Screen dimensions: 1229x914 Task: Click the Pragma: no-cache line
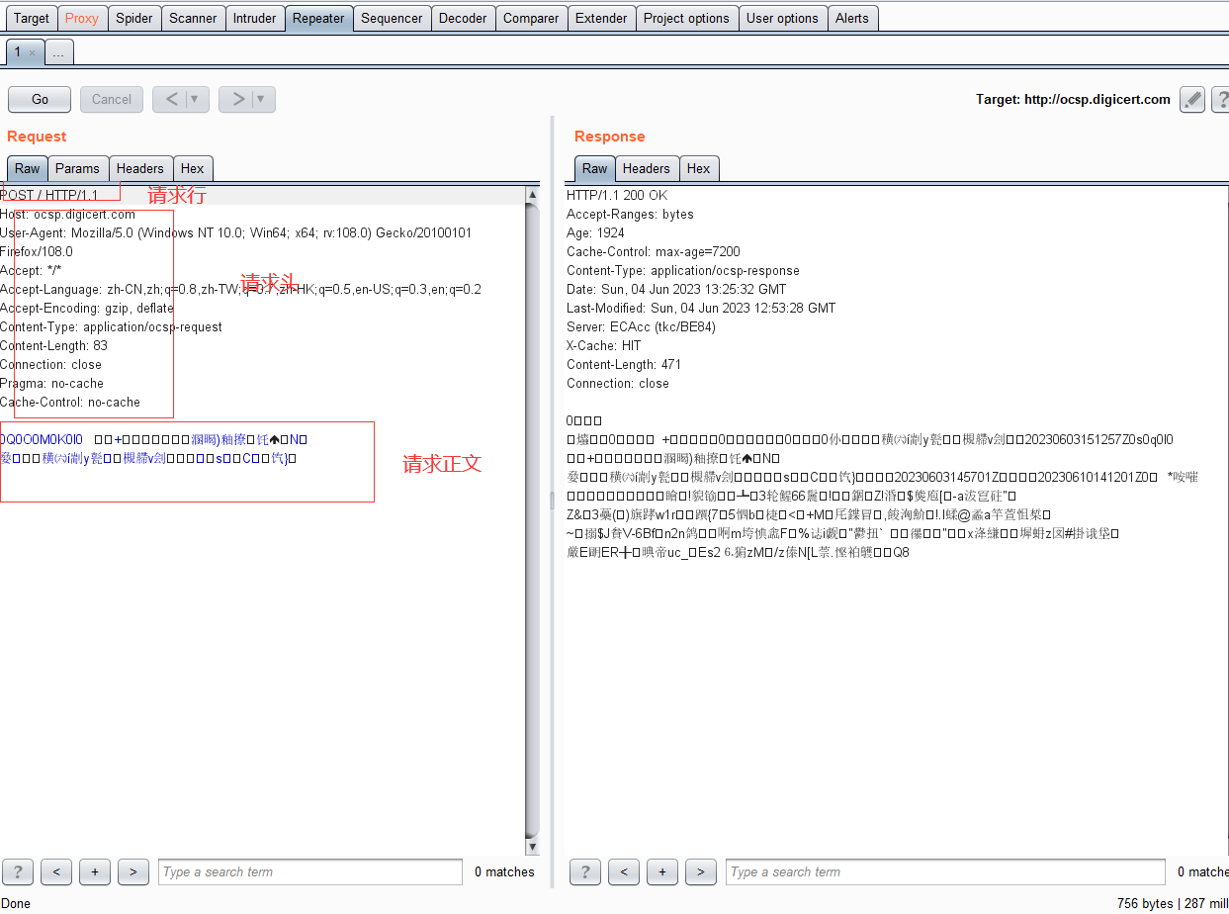(51, 383)
